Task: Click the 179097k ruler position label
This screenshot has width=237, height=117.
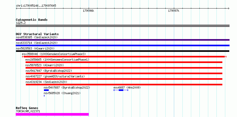Action: pos(174,11)
